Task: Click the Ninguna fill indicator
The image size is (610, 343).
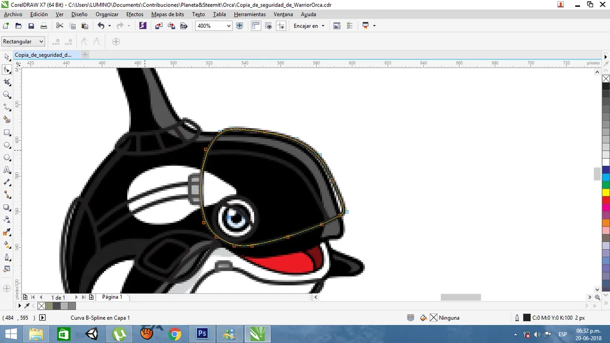Action: 444,318
